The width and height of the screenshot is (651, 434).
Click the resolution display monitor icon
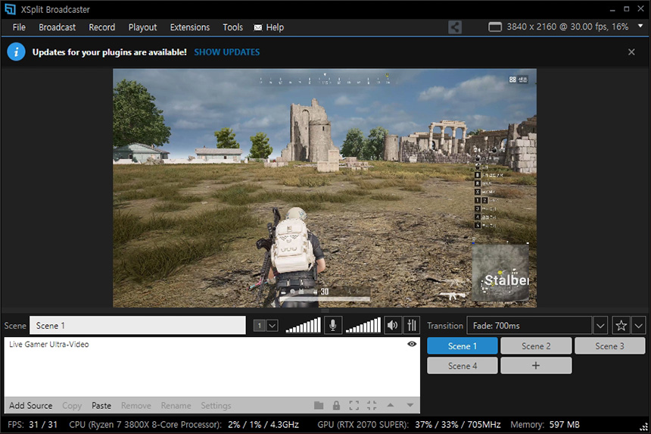[x=495, y=27]
